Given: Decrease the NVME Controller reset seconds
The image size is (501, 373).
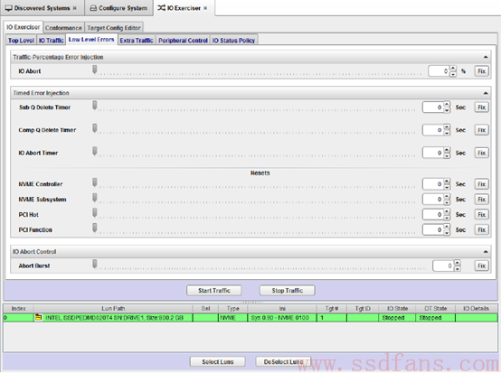Looking at the screenshot, I should [447, 187].
